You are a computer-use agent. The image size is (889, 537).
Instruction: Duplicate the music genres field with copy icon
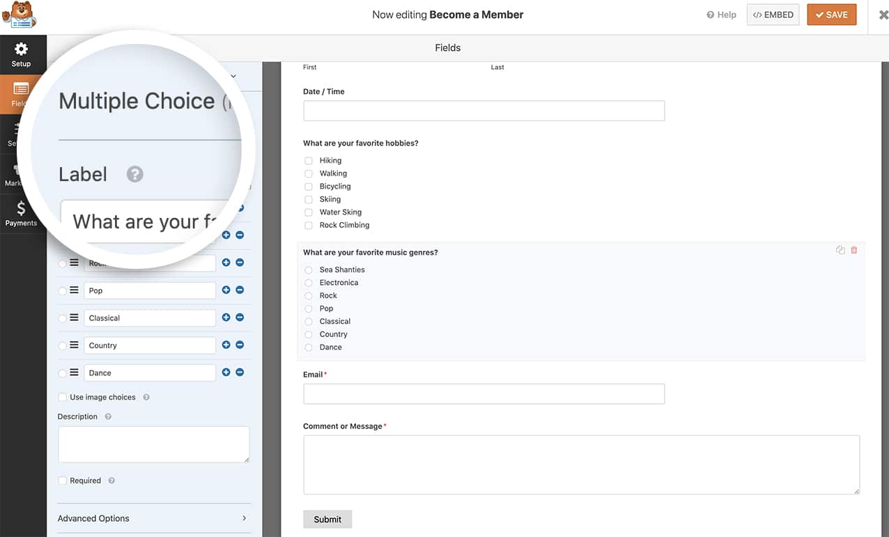(x=840, y=249)
